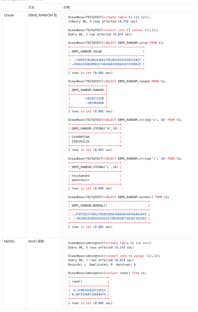
Task: Click '2 rows in set (0.003 sec)' line
Action: coord(90,150)
